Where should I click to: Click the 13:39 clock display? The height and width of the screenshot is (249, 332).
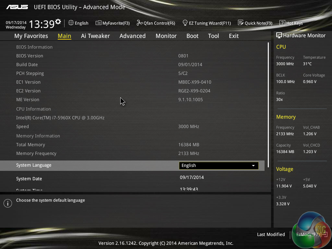[x=42, y=24]
